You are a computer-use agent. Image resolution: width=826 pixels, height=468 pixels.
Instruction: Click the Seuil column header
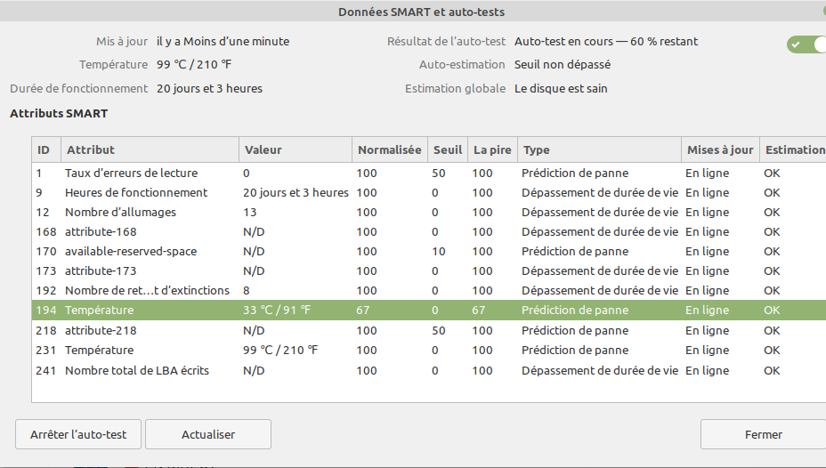coord(447,149)
